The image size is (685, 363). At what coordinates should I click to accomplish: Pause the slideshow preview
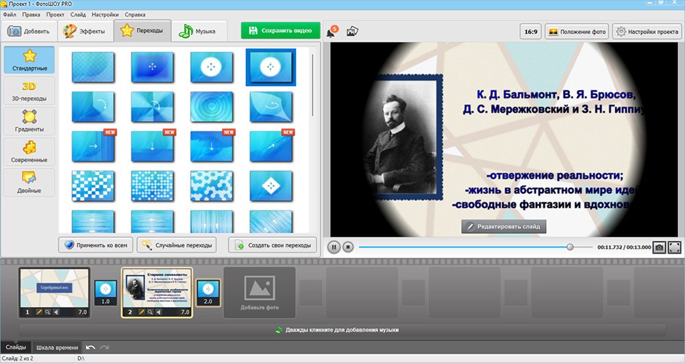click(334, 247)
